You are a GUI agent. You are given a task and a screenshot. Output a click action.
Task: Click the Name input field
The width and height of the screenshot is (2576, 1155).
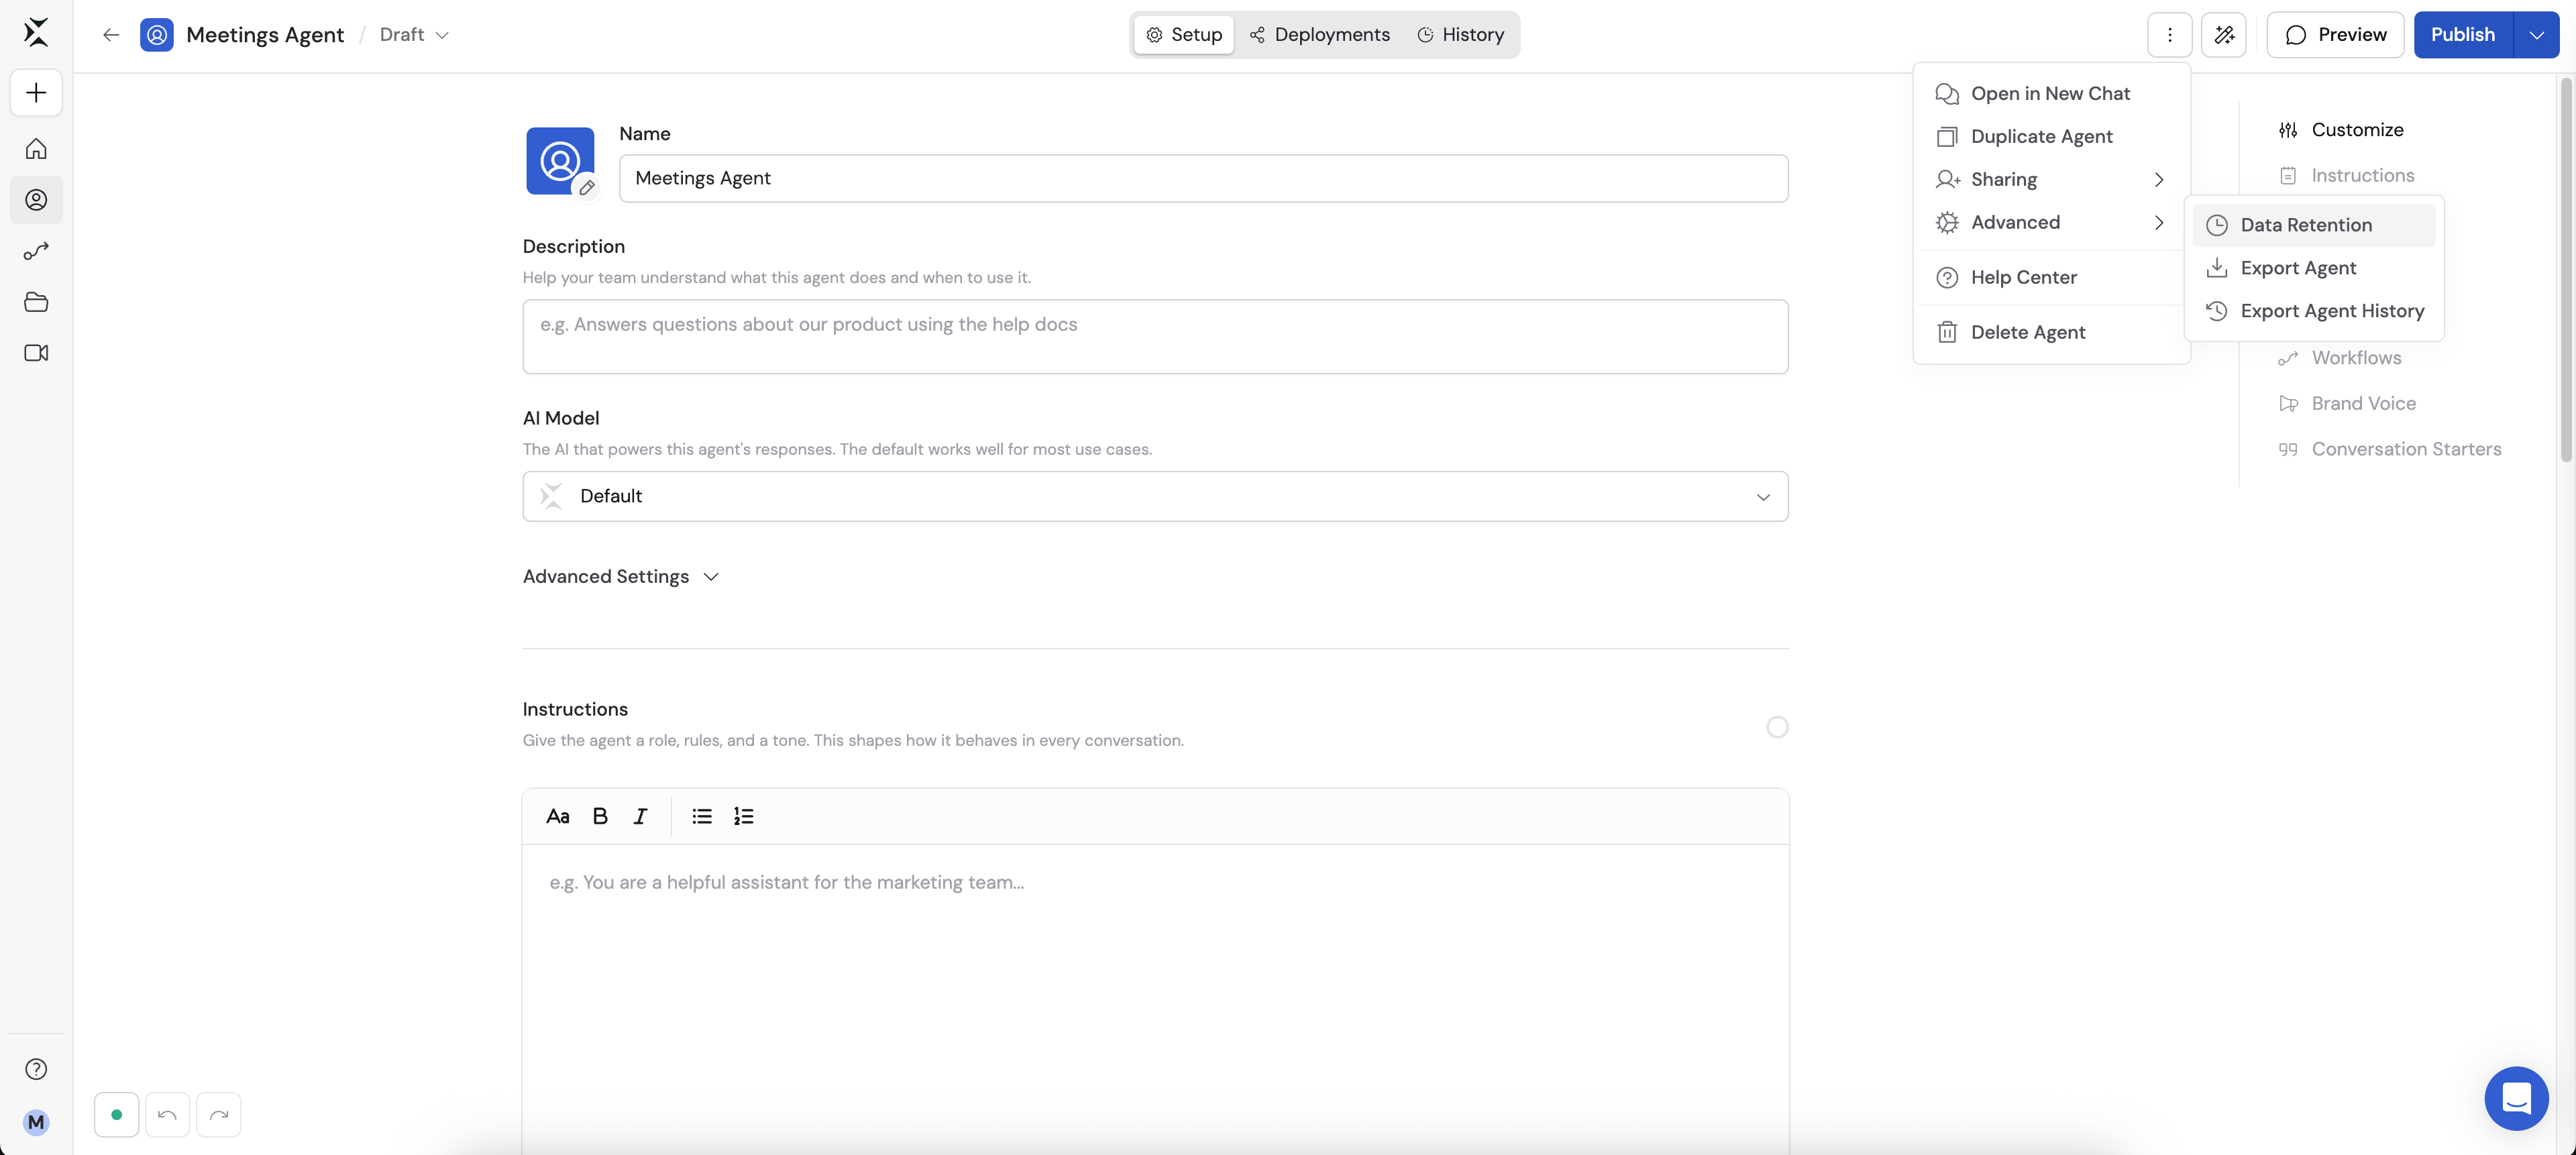1203,178
